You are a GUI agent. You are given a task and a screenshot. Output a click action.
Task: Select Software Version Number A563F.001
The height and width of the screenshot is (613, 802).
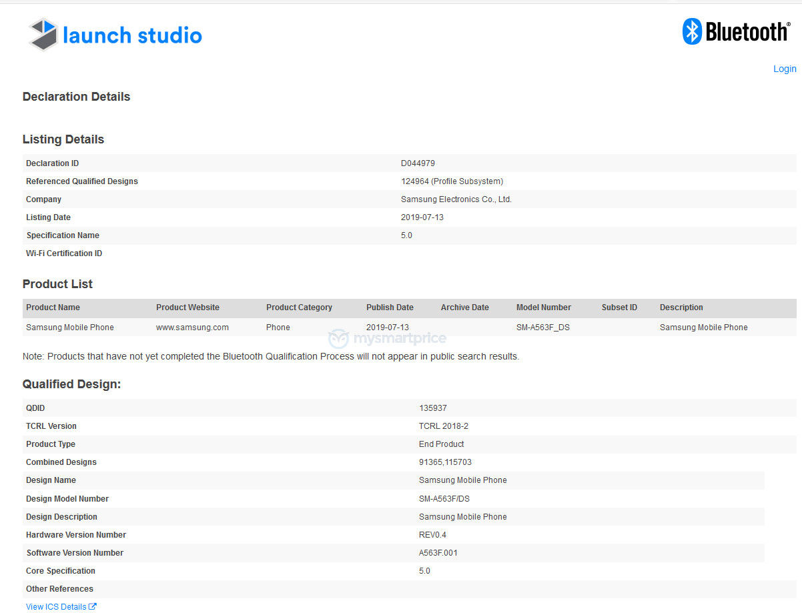[x=438, y=552]
